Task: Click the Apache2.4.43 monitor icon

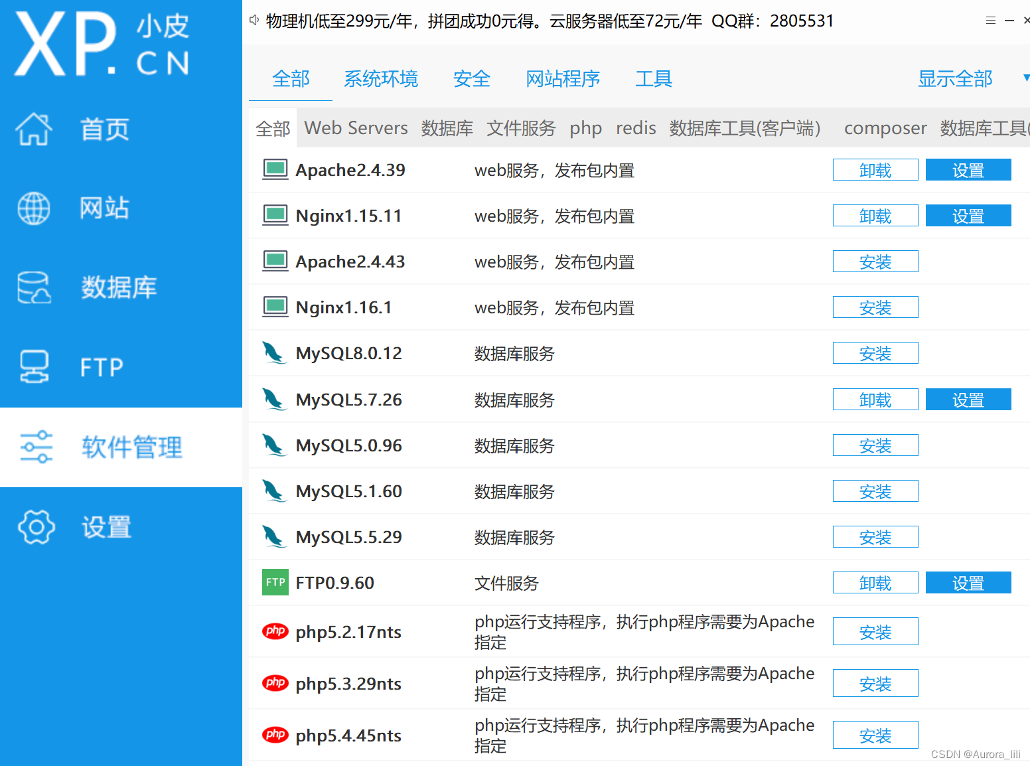Action: [275, 262]
